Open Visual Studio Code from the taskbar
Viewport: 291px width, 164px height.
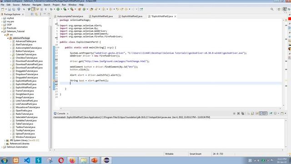point(27,160)
